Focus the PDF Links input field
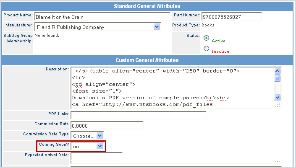 [x=138, y=115]
